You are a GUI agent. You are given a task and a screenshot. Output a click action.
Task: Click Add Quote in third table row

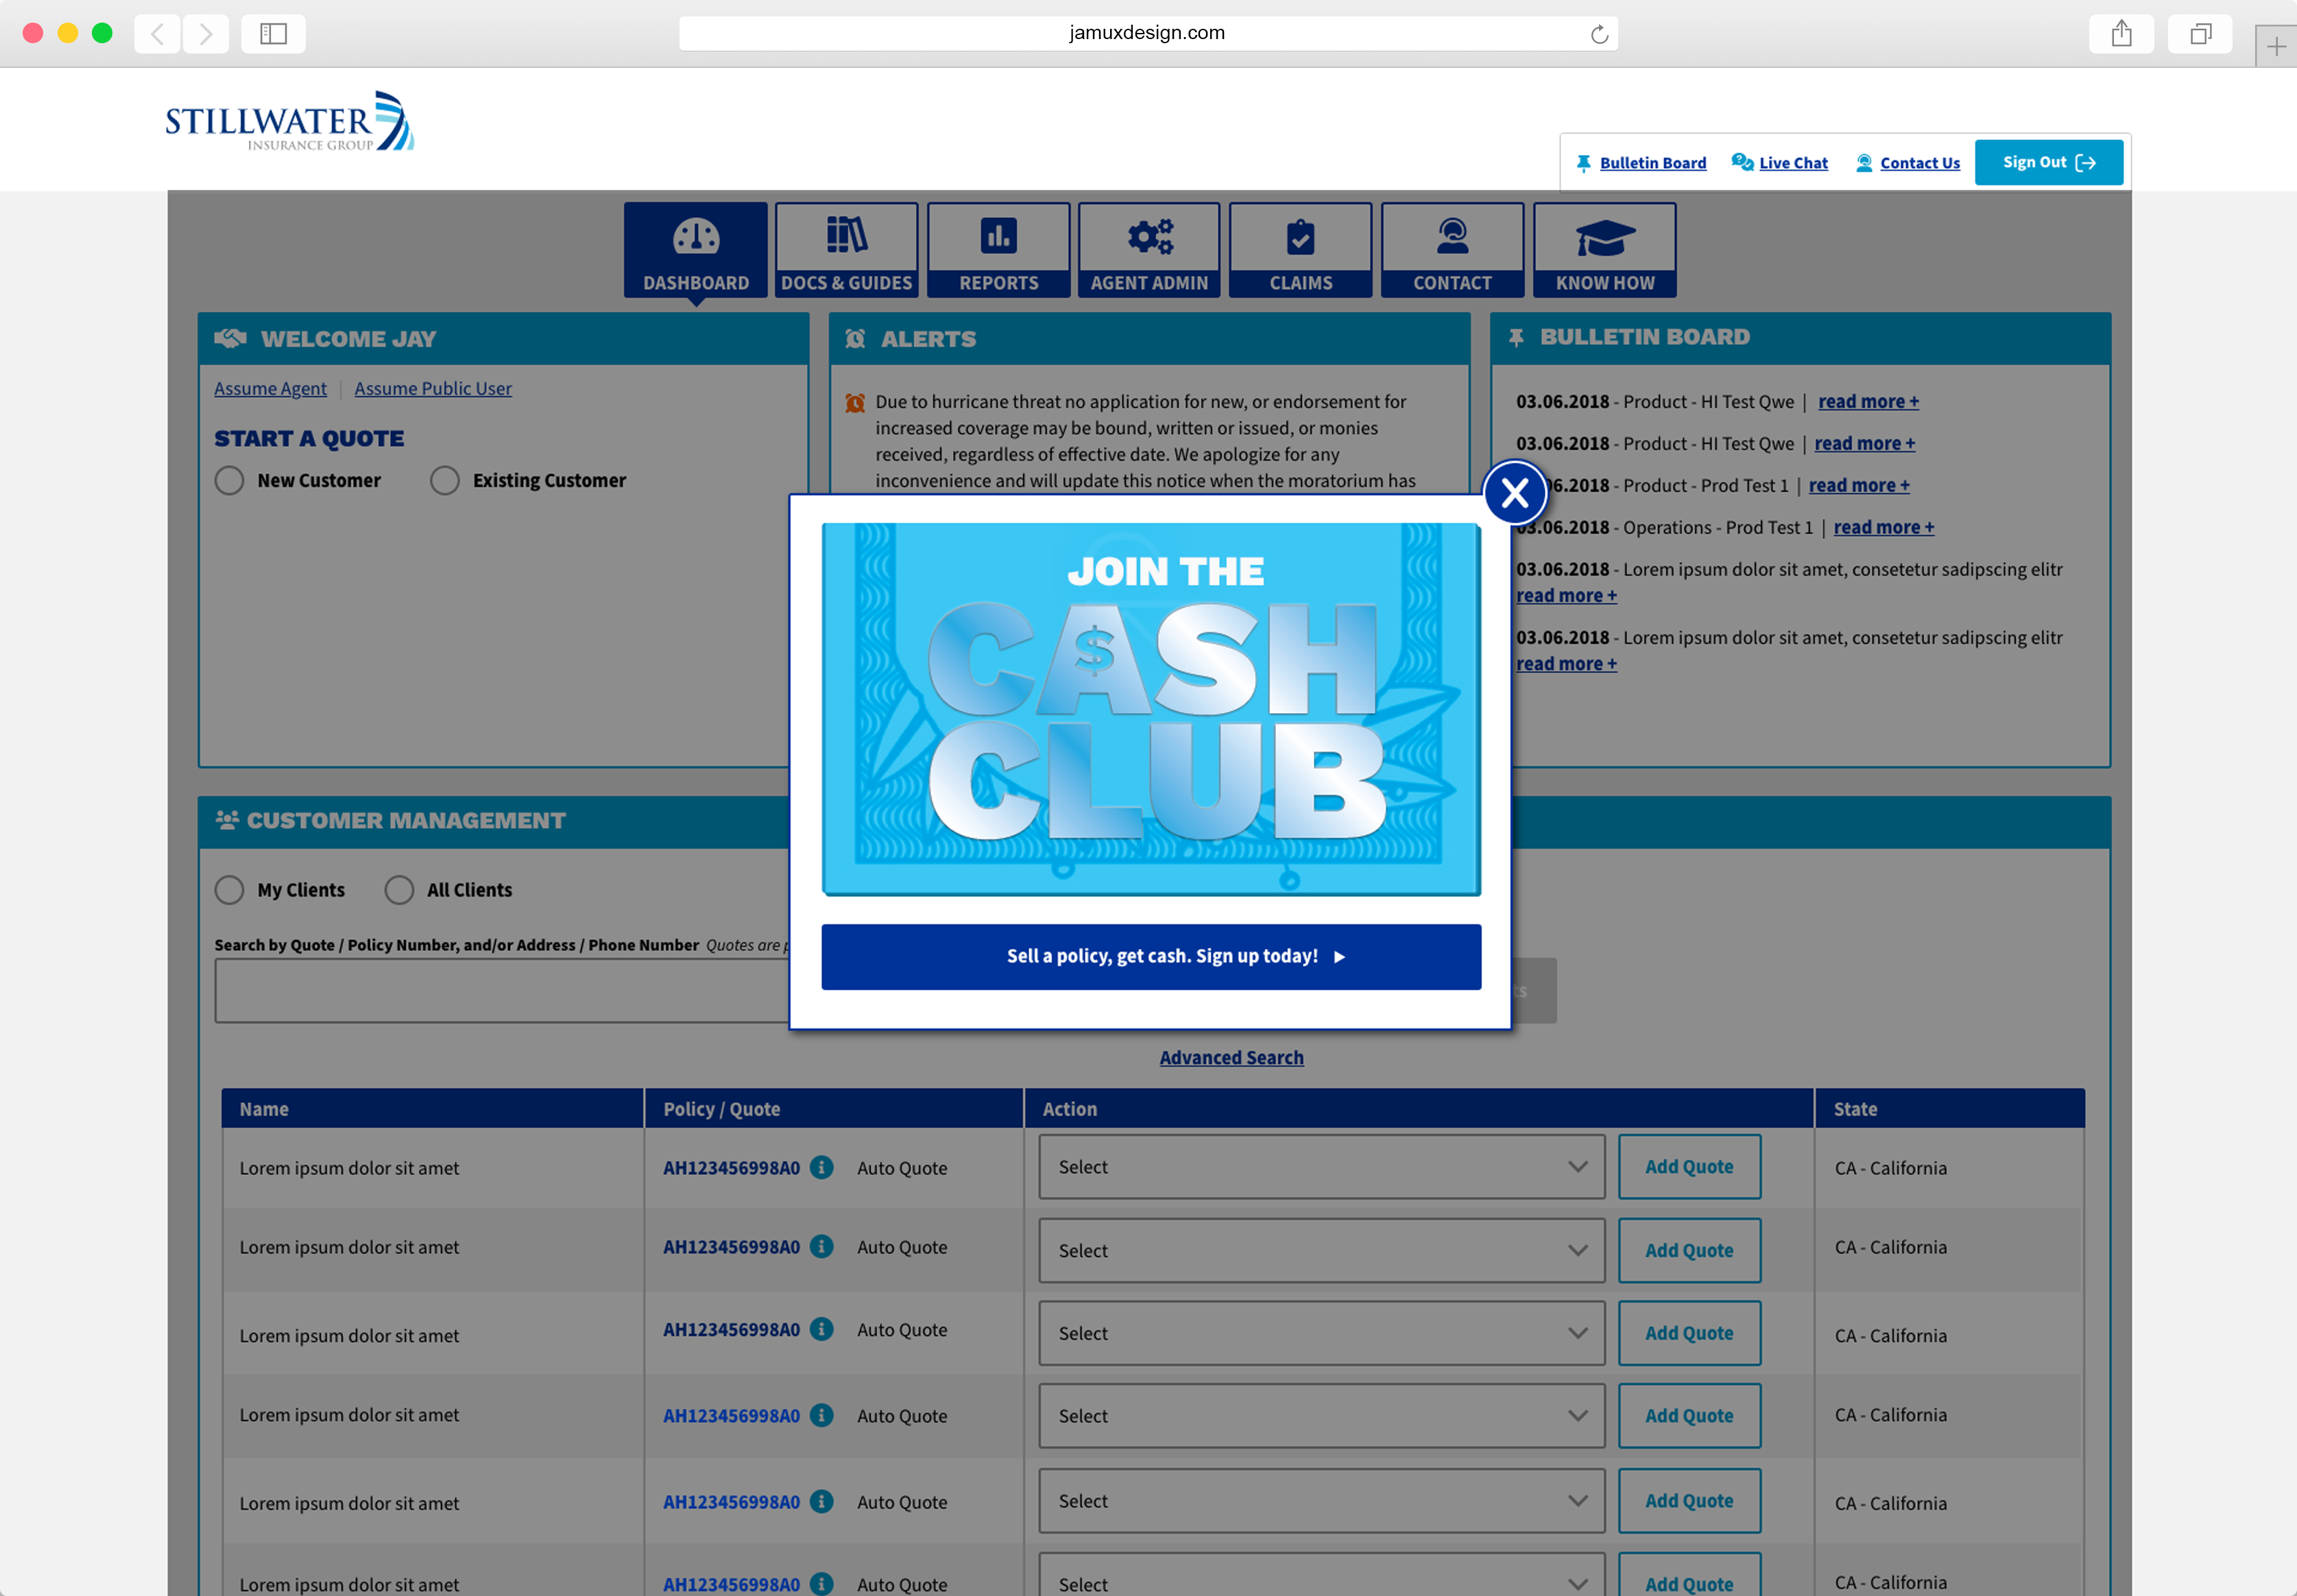point(1689,1334)
